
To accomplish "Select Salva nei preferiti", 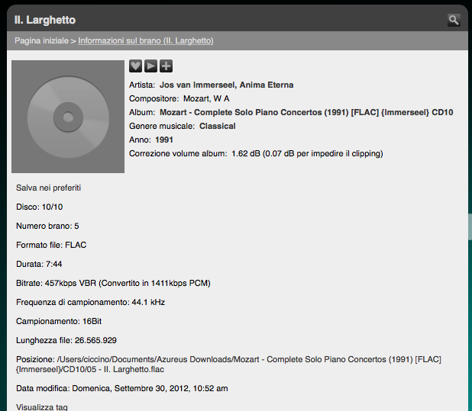I will point(48,188).
